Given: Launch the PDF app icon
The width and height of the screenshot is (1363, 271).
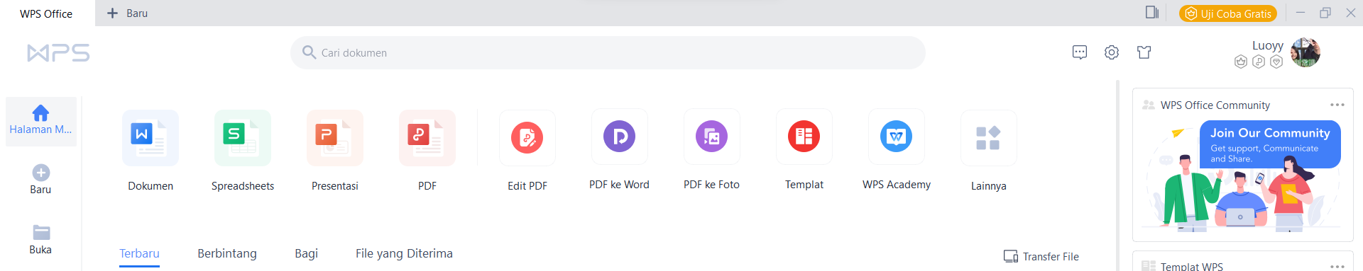Looking at the screenshot, I should pyautogui.click(x=427, y=138).
